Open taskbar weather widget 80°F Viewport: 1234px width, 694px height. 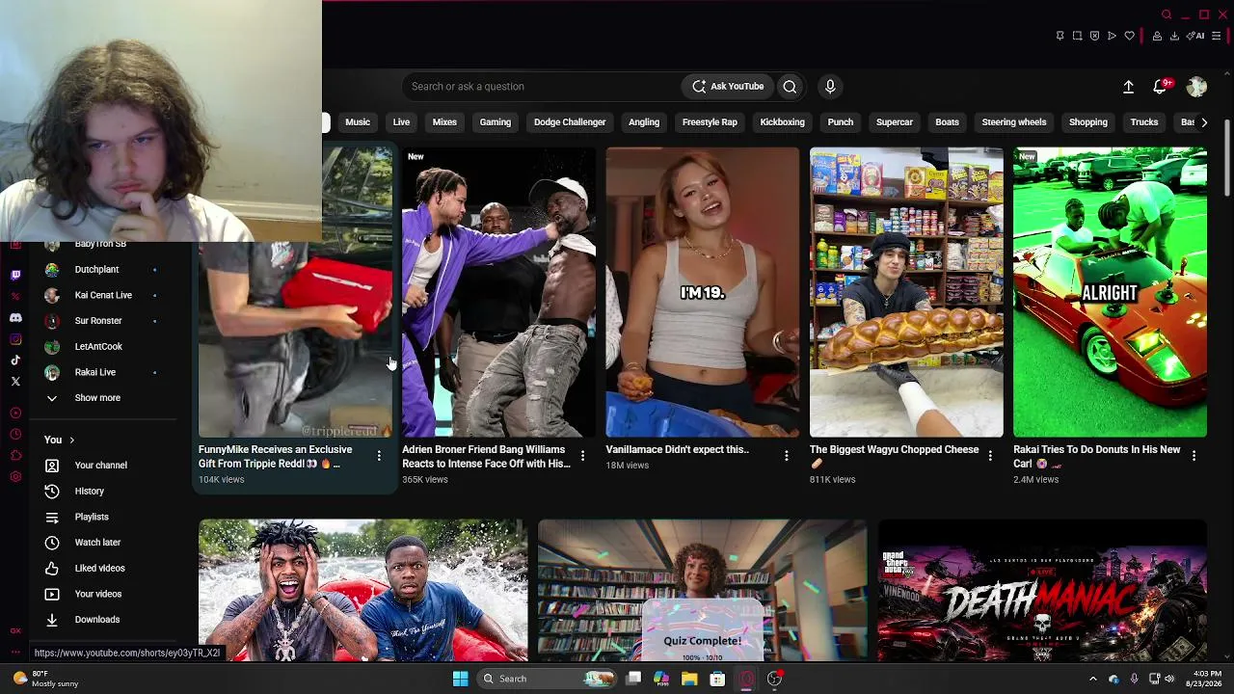pyautogui.click(x=46, y=679)
